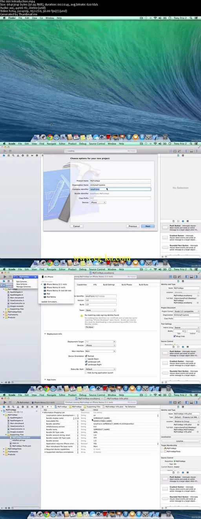Switch to the Capabilities tab
The width and height of the screenshot is (201, 519).
[82, 284]
